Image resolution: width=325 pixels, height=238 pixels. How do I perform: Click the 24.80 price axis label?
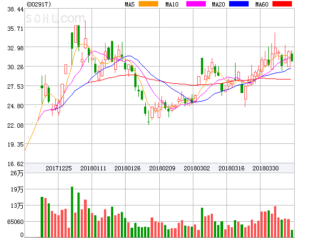[x=15, y=106]
